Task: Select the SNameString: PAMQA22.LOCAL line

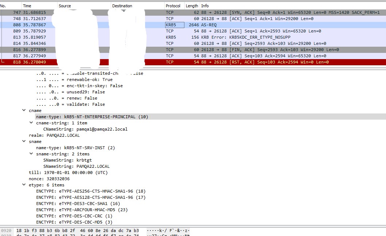Action: [76, 166]
